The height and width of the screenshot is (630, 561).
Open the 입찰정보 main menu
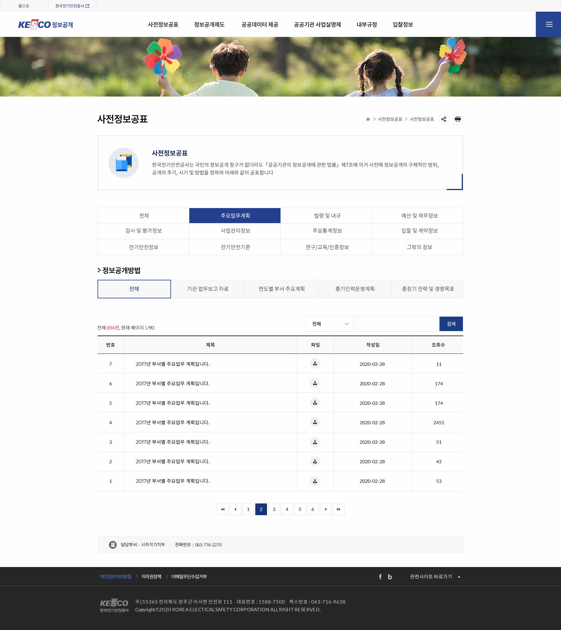tap(403, 25)
